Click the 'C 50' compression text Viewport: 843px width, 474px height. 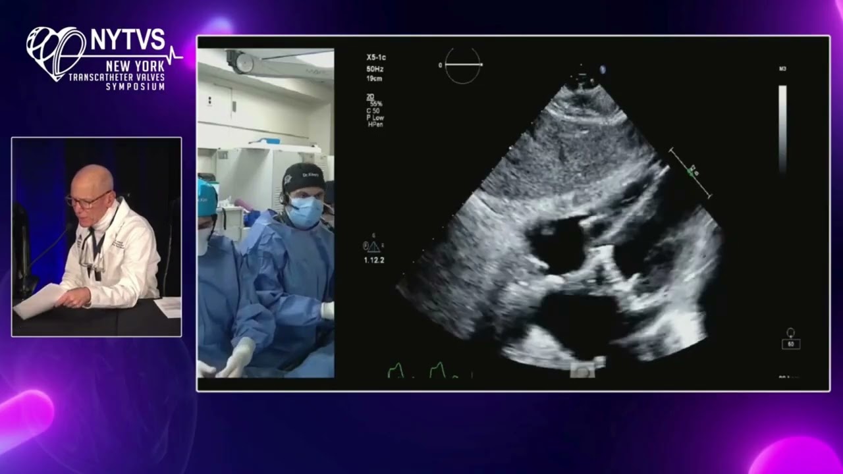373,111
